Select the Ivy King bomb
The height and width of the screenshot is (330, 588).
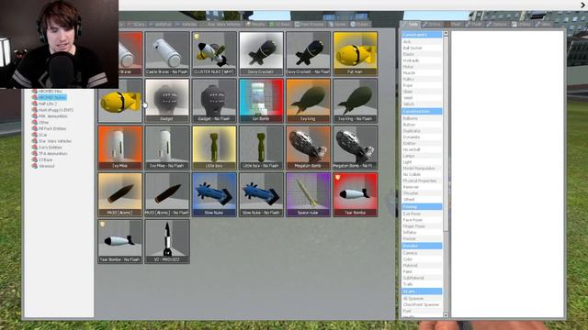[x=309, y=100]
